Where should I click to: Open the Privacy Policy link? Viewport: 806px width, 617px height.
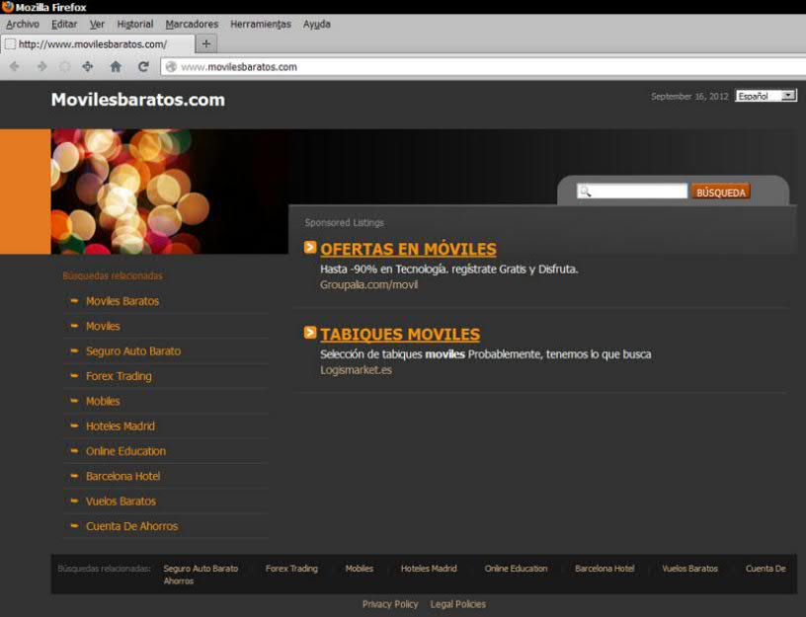pos(390,605)
